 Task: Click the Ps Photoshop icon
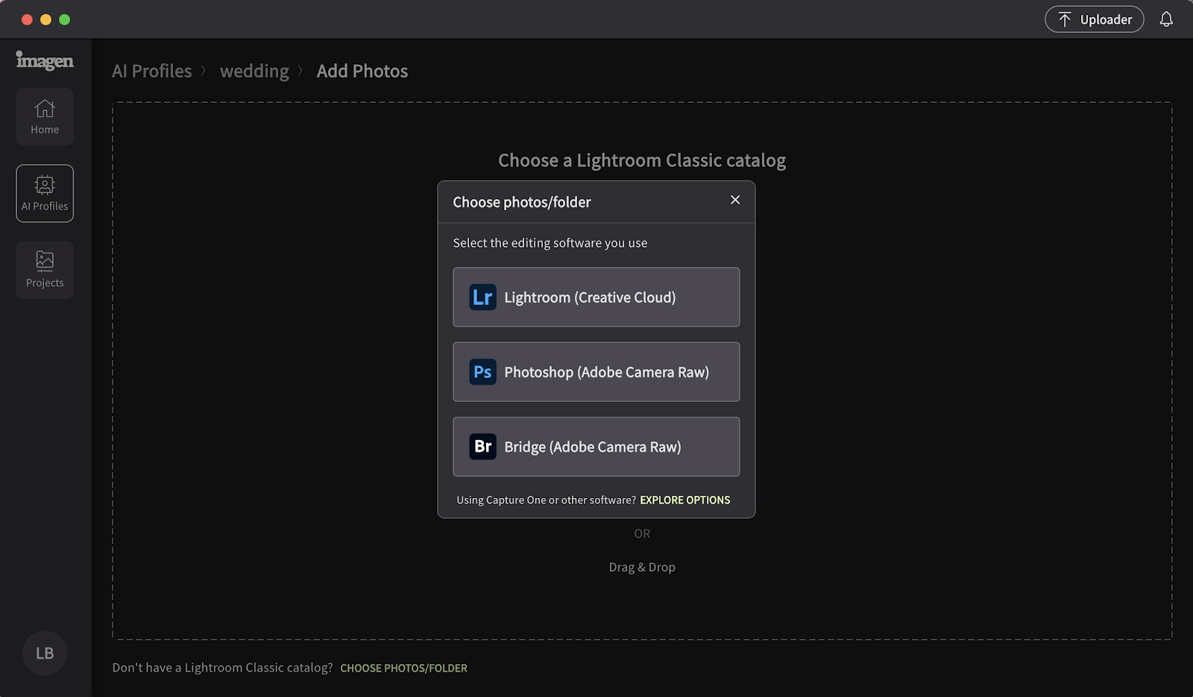click(x=482, y=372)
